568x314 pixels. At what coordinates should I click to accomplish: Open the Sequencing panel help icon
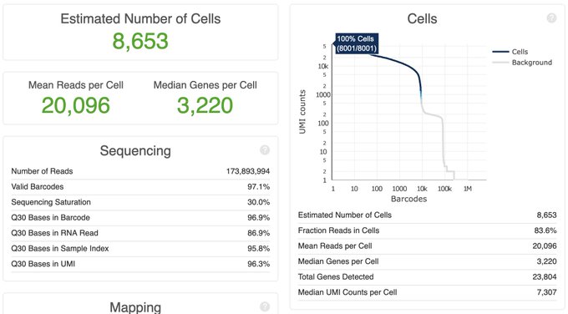coord(265,149)
